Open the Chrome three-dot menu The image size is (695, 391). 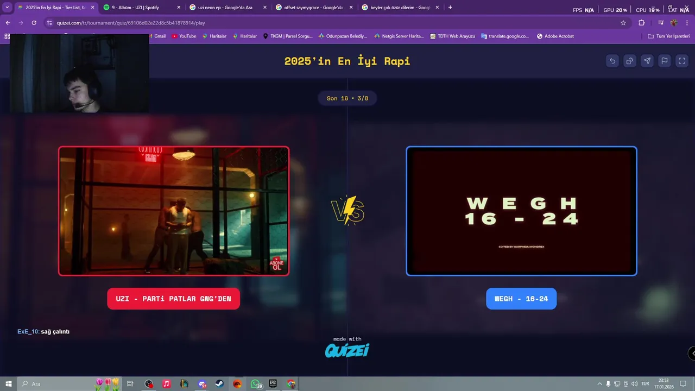click(687, 23)
